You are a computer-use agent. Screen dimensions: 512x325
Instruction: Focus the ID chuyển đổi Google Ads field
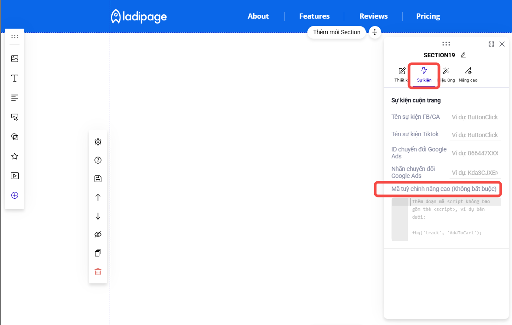coord(475,153)
